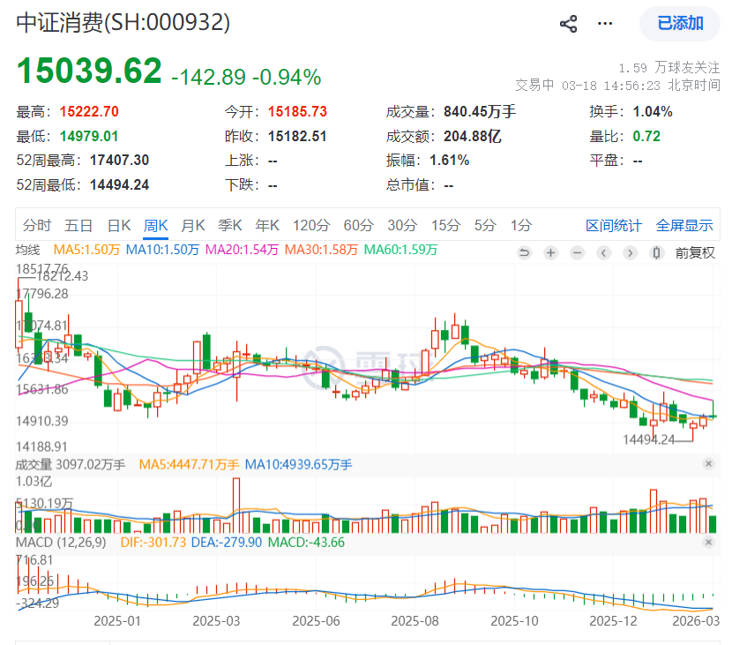732x645 pixels.
Task: Close the volume indicator panel
Action: (x=708, y=462)
